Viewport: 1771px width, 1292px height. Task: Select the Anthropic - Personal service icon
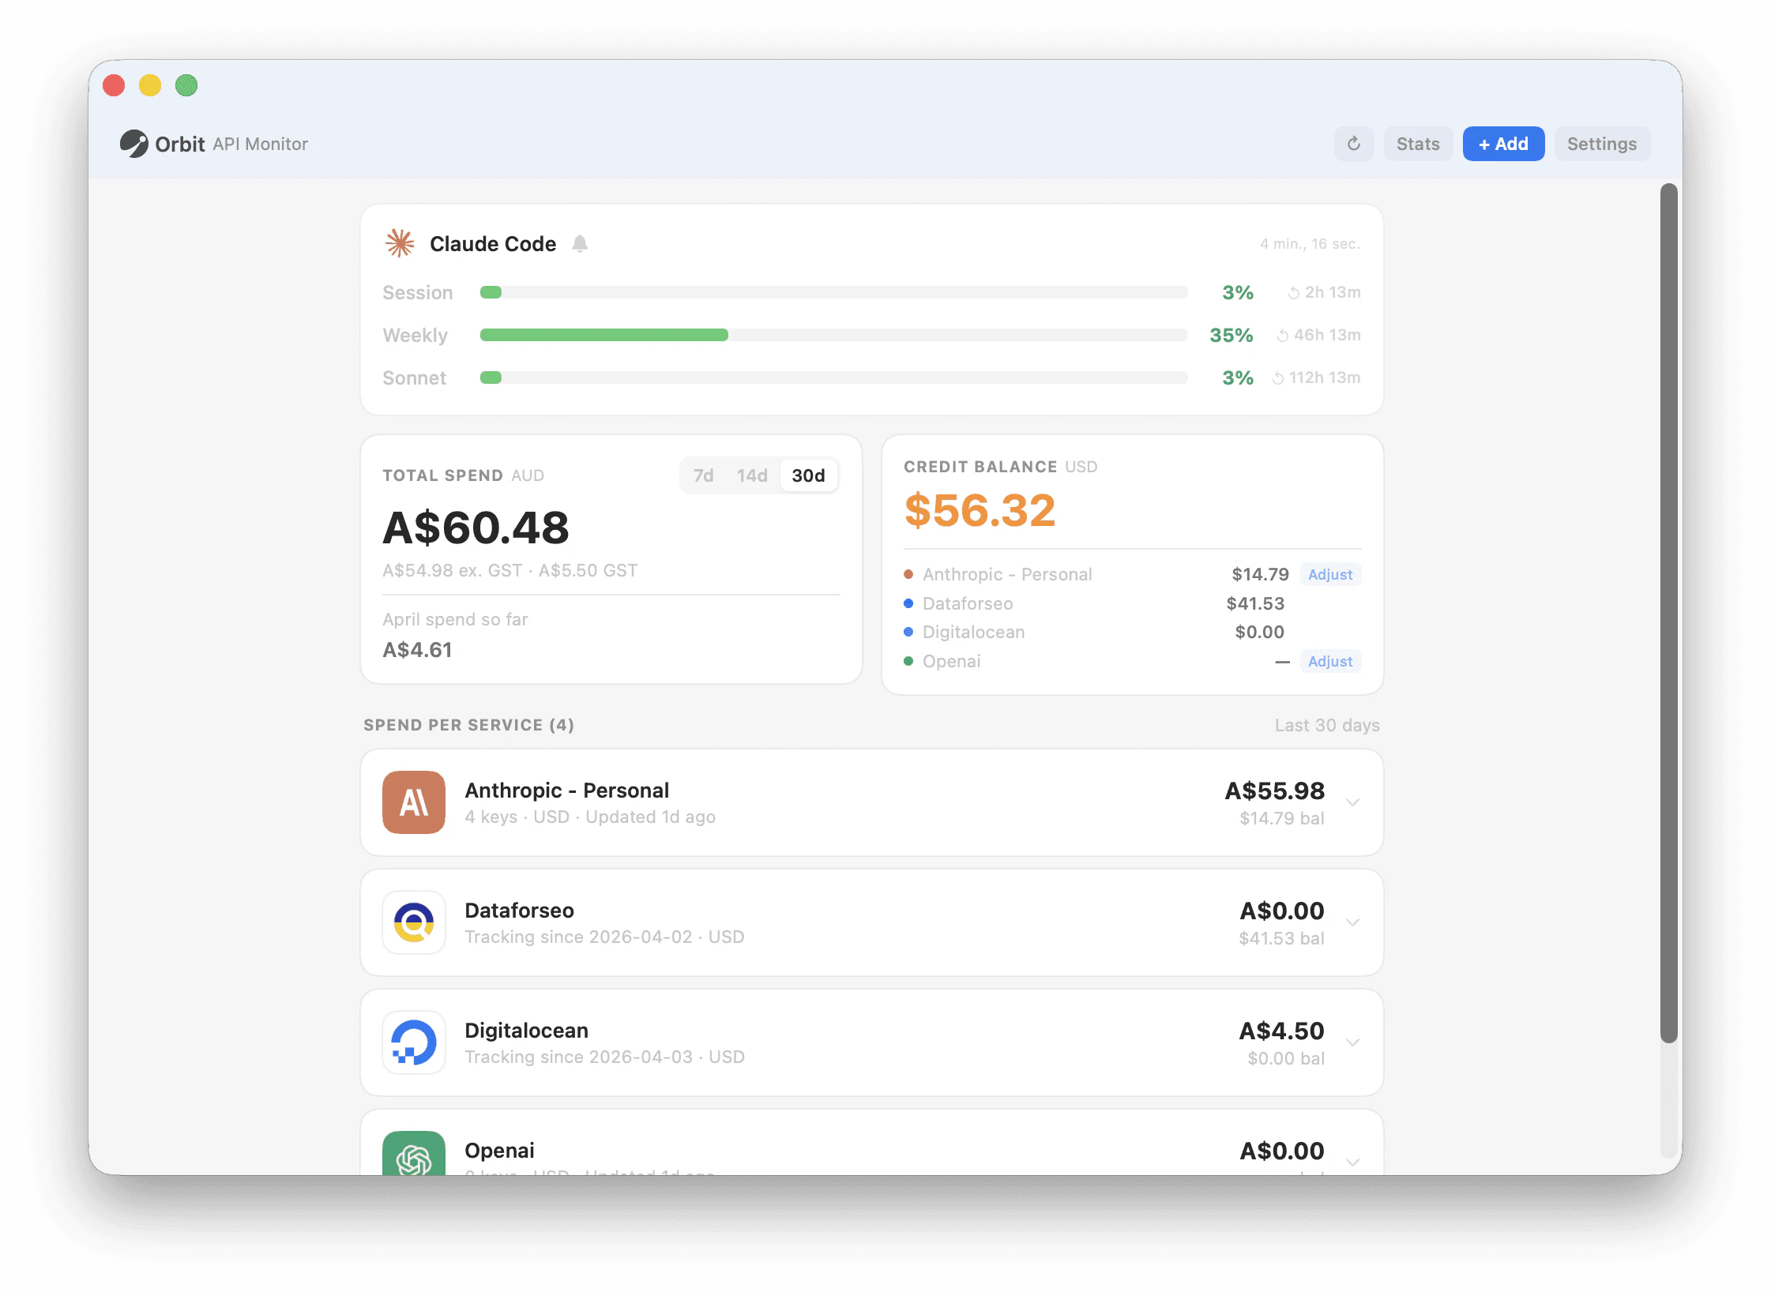pos(413,802)
